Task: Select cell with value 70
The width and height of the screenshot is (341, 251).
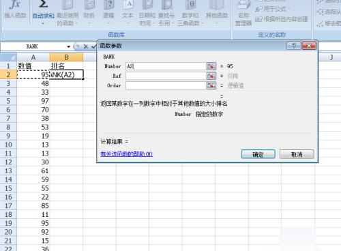Action: (x=33, y=110)
